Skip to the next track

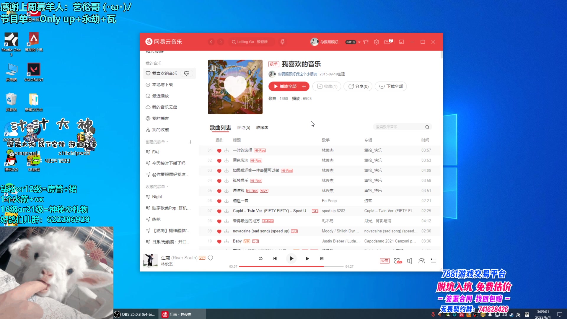(308, 258)
